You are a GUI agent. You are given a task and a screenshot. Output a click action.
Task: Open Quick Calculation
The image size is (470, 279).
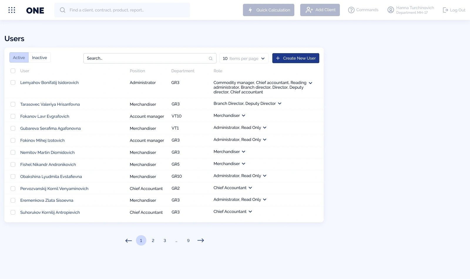(x=268, y=10)
